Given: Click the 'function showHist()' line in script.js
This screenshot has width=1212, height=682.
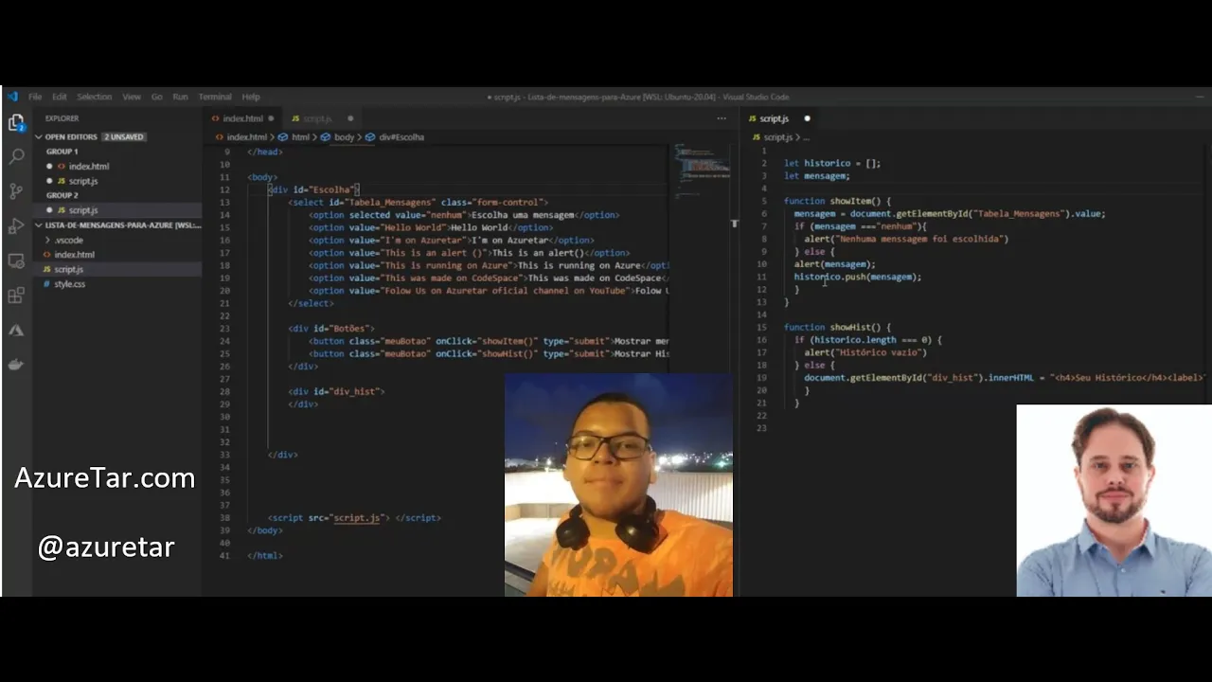Looking at the screenshot, I should point(837,327).
